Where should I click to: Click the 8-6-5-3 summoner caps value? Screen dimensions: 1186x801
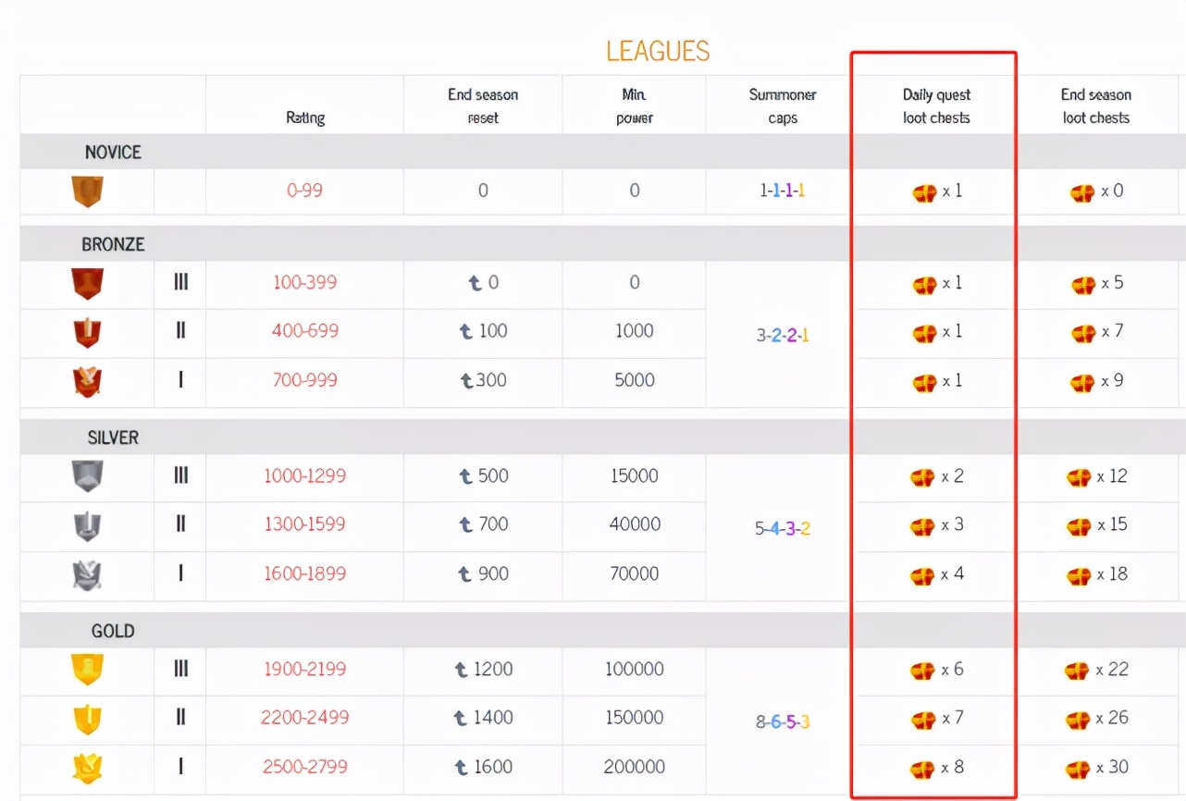783,721
